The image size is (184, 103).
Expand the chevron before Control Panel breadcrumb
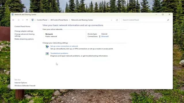(35, 20)
